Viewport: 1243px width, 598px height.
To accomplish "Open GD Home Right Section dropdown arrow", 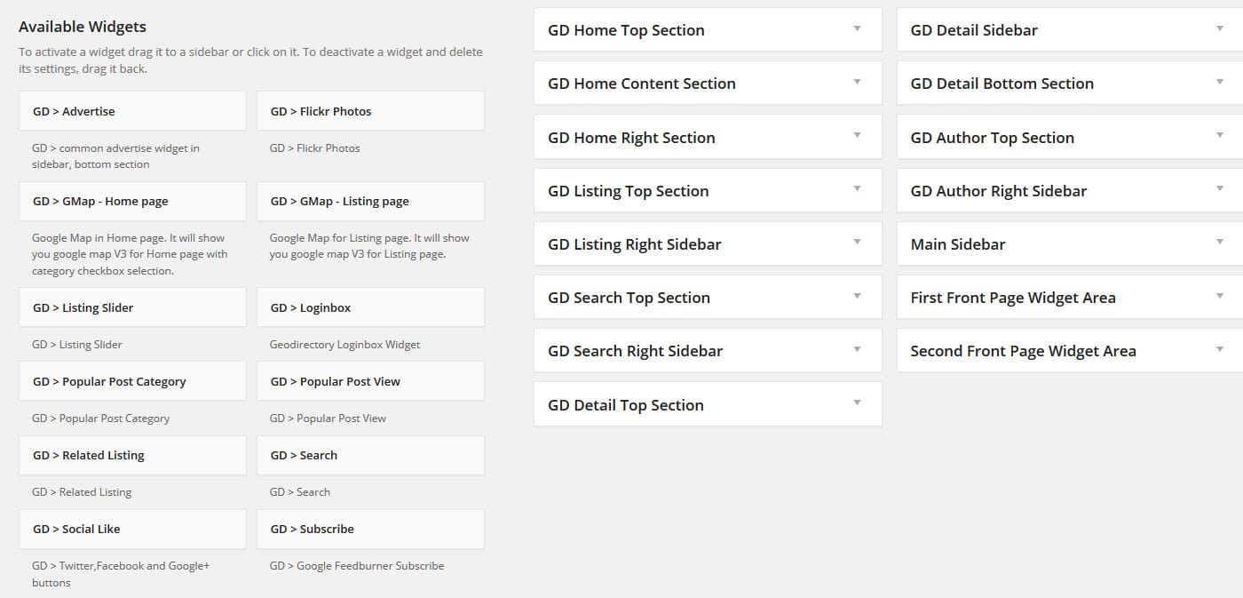I will tap(857, 136).
